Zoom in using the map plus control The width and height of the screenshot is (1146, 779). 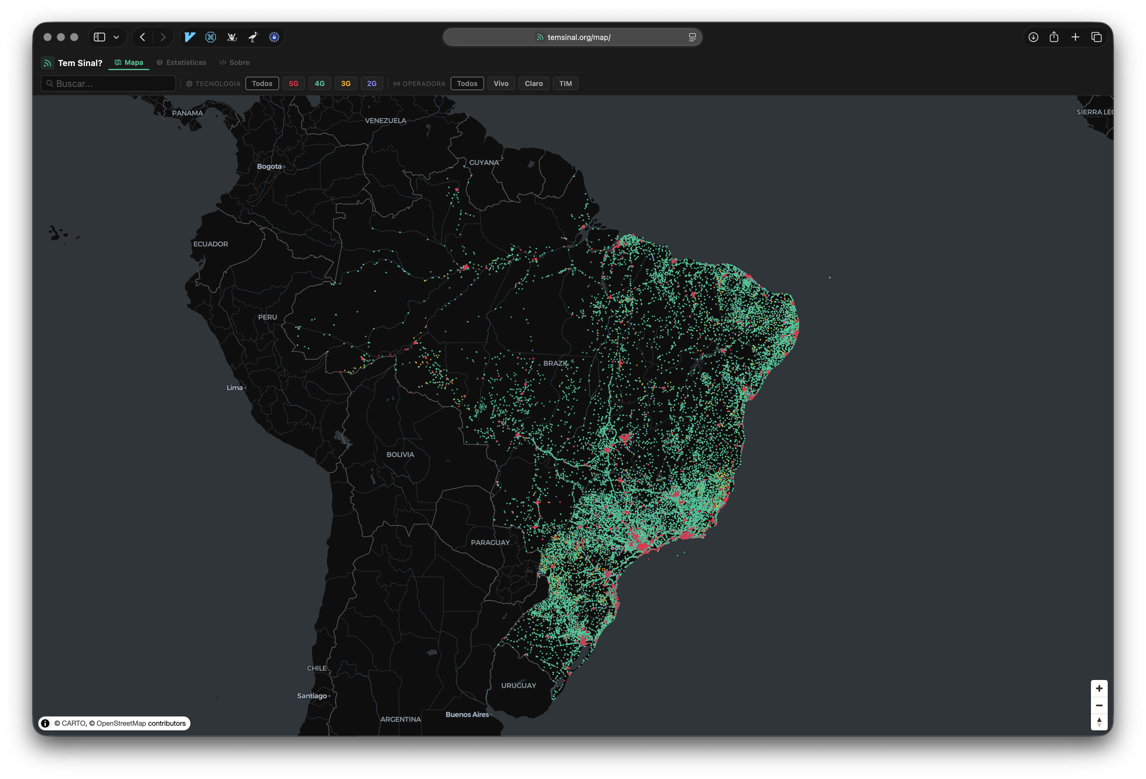[x=1099, y=688]
